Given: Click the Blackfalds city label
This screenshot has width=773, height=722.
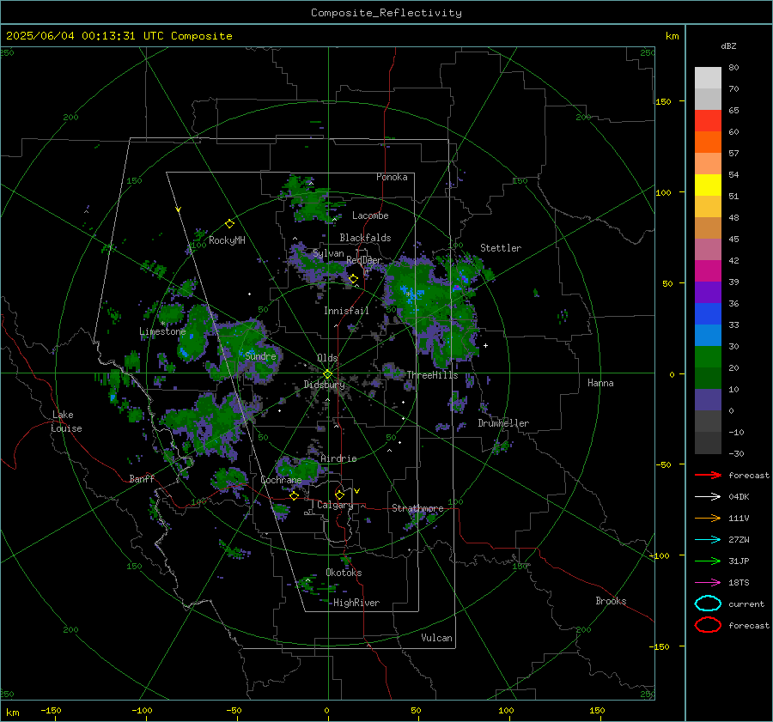Looking at the screenshot, I should point(365,238).
